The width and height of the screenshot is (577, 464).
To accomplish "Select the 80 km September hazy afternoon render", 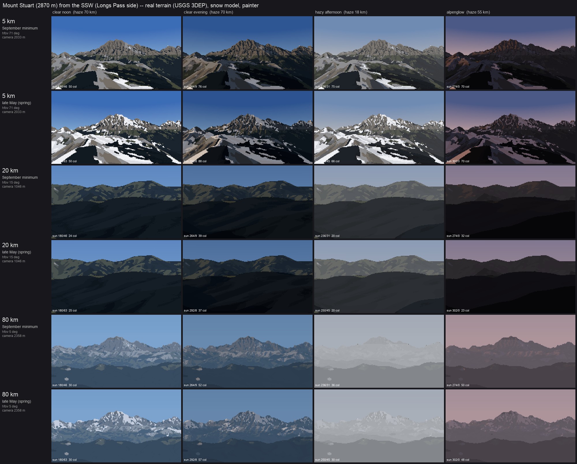I will (x=379, y=351).
